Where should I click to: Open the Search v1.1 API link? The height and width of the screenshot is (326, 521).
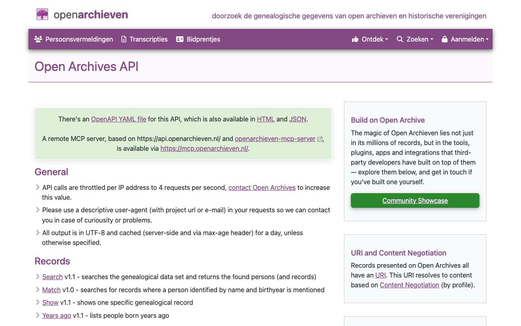[x=53, y=277]
